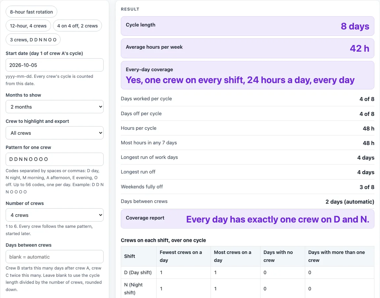Screen dimensions: 380x298
Task: Click the "3 of 8" weekends fully off value
Action: click(367, 187)
